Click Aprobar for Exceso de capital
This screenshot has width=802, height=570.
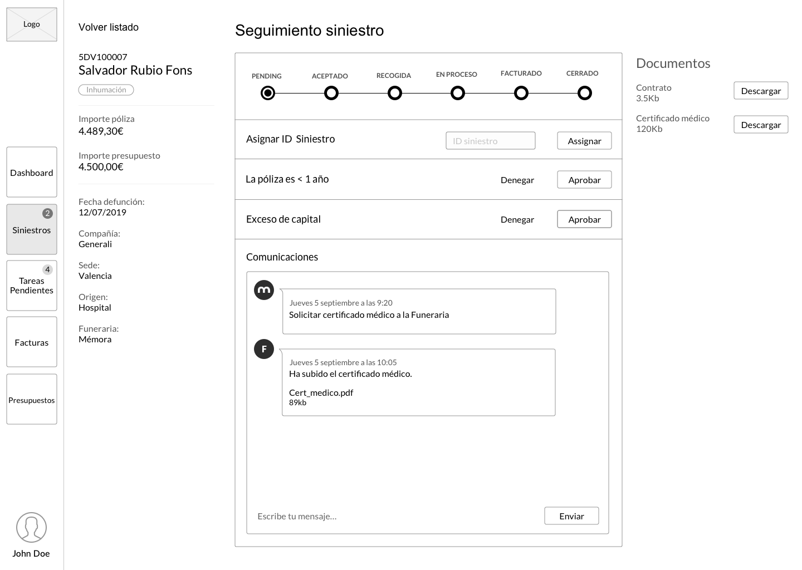(584, 219)
